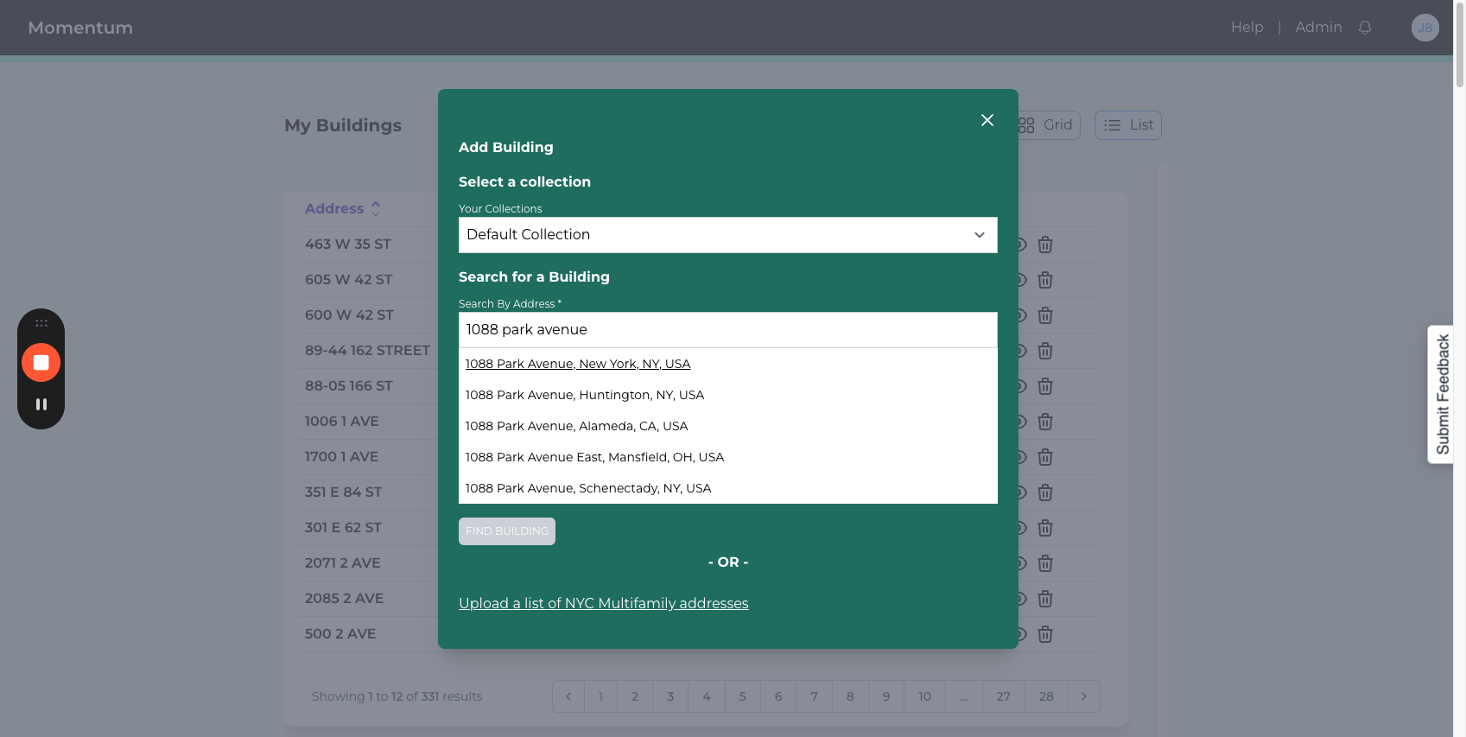
Task: Delete the 89-44 162 STREET building
Action: (x=1045, y=351)
